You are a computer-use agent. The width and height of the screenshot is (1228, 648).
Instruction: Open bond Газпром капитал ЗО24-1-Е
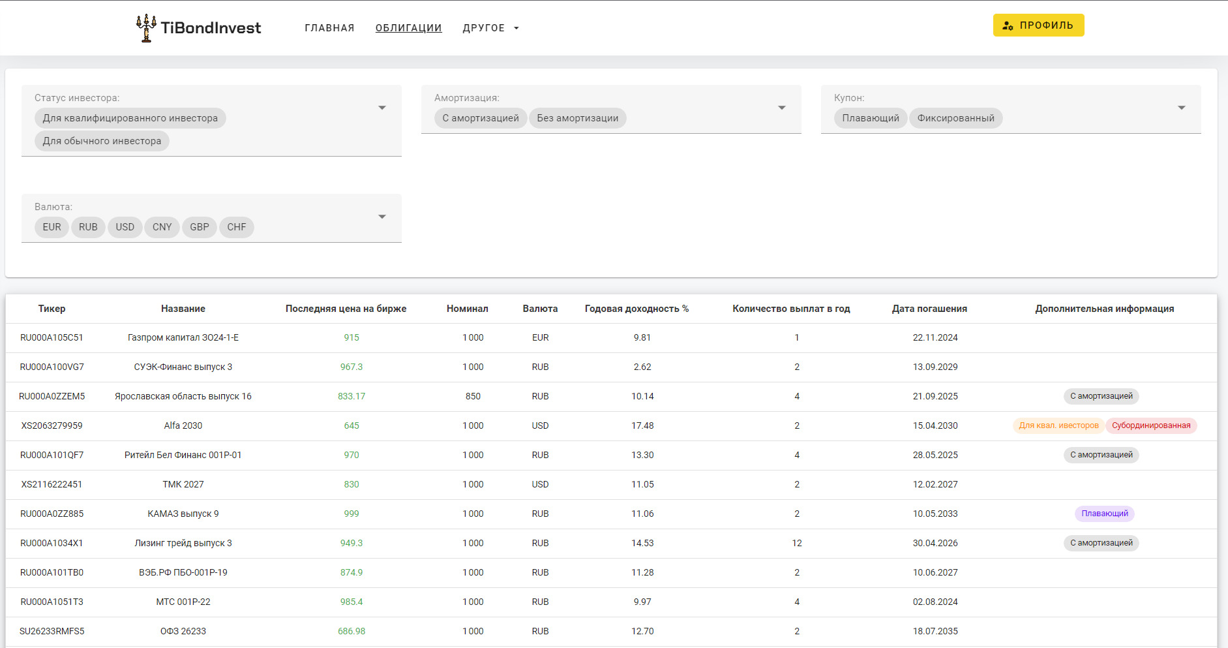click(x=183, y=338)
